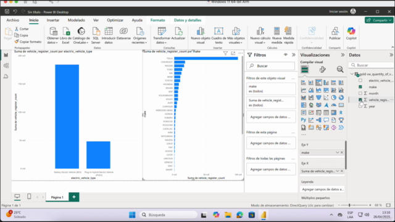Image resolution: width=395 pixels, height=222 pixels.
Task: Select the R script visual
Action: pos(341,113)
